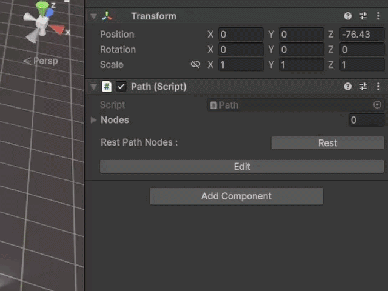
Task: Click the Rotation Y axis label
Action: click(271, 50)
